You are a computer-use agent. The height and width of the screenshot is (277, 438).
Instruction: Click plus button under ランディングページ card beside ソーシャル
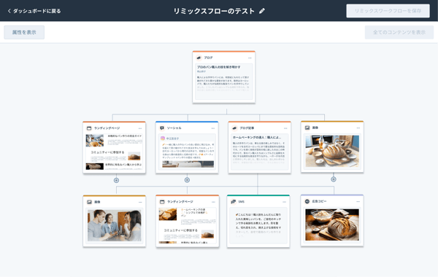point(117,181)
